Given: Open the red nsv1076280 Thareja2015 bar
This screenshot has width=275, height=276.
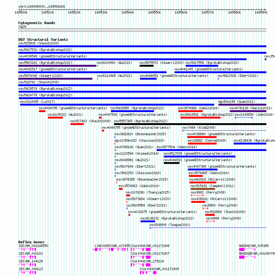Looking at the screenshot, I should pos(128,196).
